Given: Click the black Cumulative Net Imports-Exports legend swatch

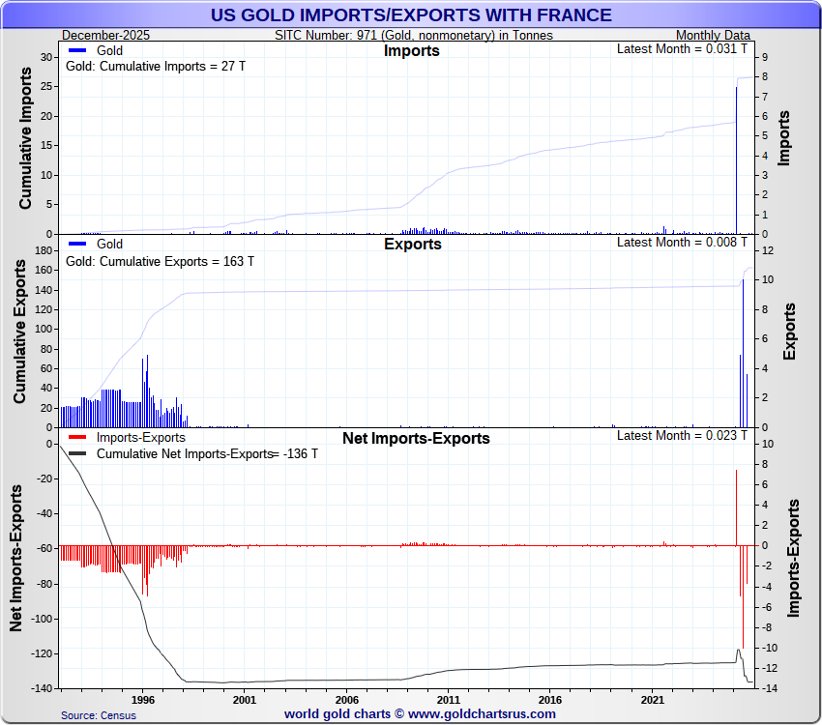Looking at the screenshot, I should point(77,453).
